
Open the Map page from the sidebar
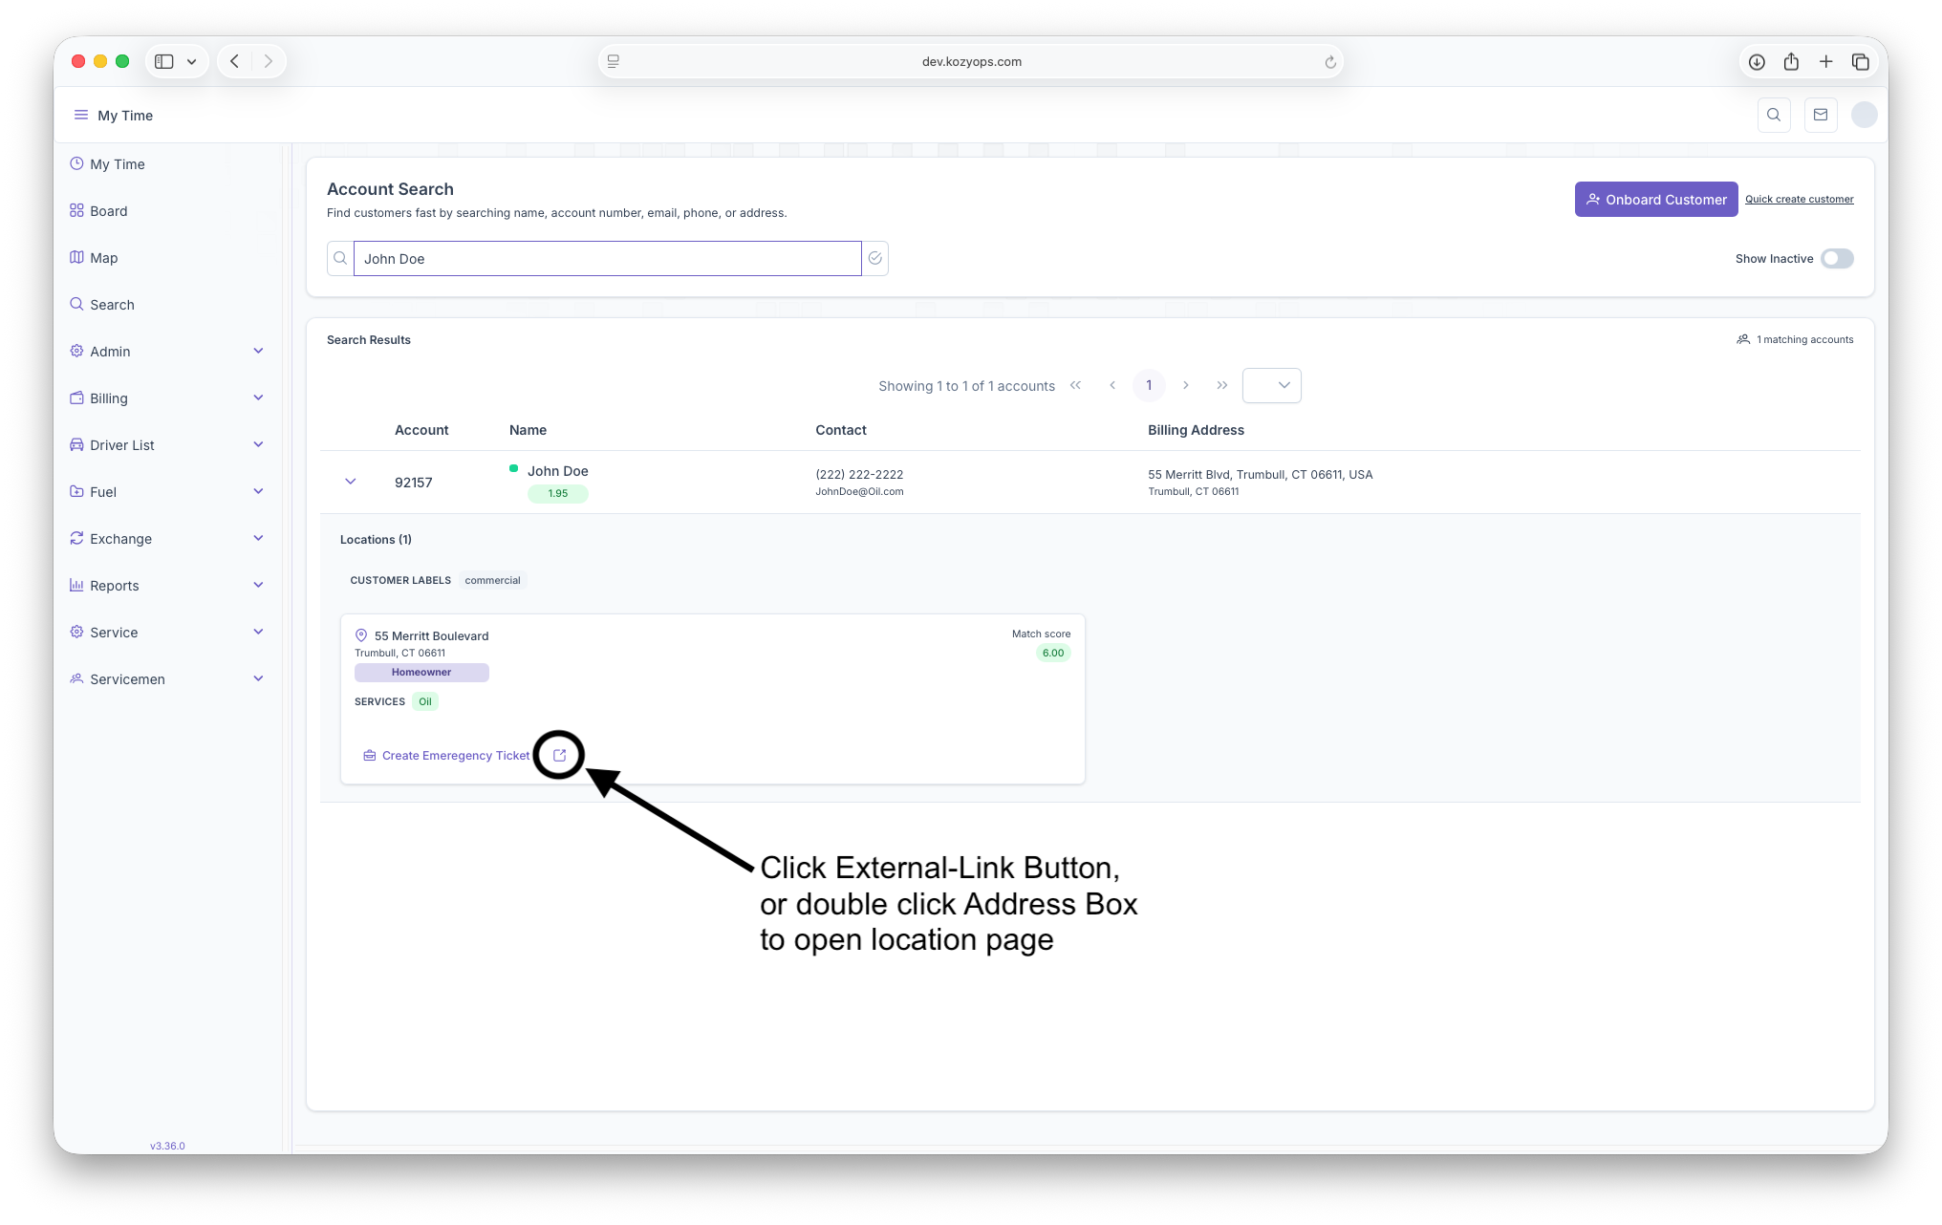[x=103, y=258]
